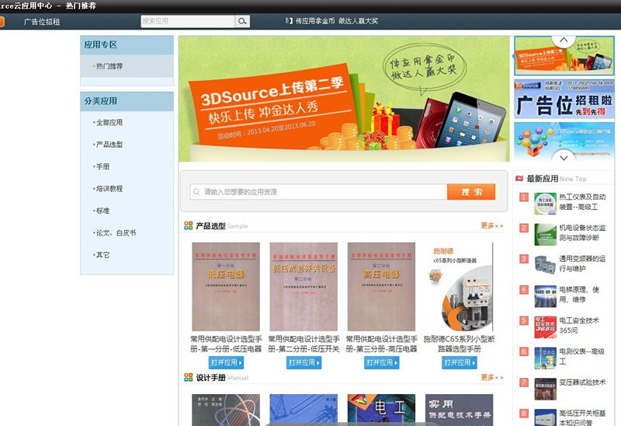Click the orange 搜索 button

point(471,192)
